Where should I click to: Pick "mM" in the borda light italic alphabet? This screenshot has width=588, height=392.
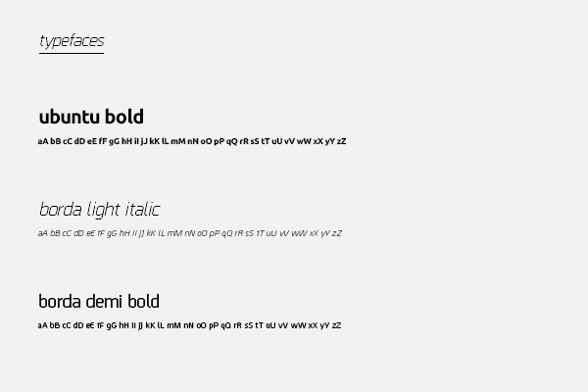click(174, 233)
